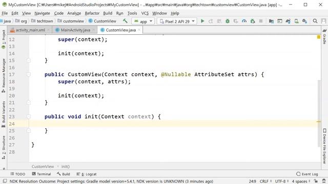Viewport: 328px width, 184px height.
Task: Click the editor vertical scrollbar
Action: [x=319, y=113]
